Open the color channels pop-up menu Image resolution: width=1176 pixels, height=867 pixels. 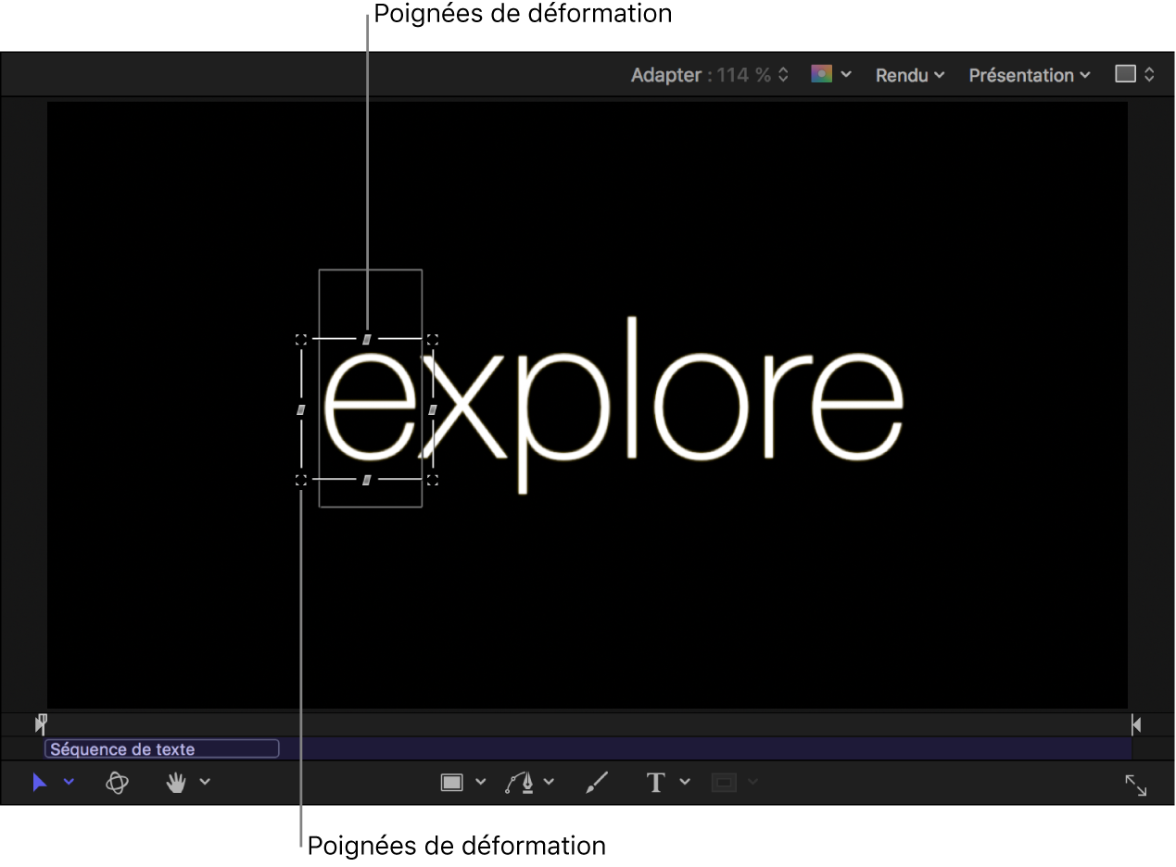(831, 74)
